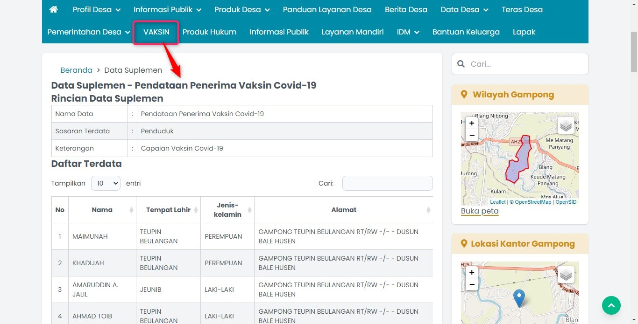Viewport: 638px width, 324px height.
Task: Toggle sorting on the Alamat column
Action: (344, 210)
